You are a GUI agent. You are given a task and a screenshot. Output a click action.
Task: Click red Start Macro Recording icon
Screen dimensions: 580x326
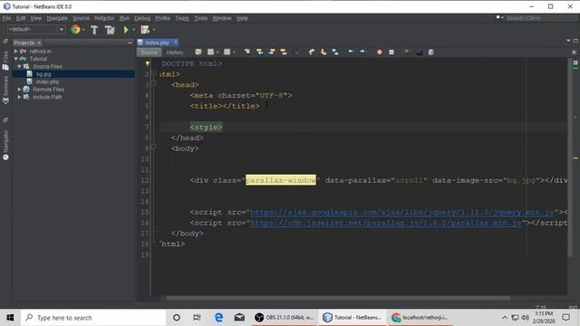pyautogui.click(x=379, y=53)
